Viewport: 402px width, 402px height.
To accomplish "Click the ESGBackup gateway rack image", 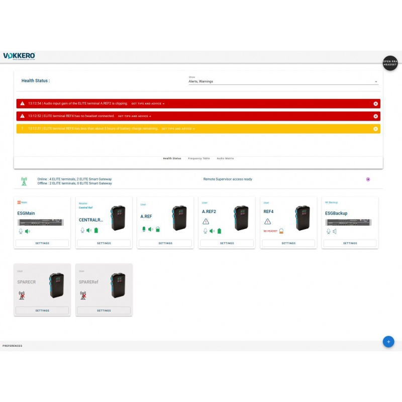I will 348,222.
